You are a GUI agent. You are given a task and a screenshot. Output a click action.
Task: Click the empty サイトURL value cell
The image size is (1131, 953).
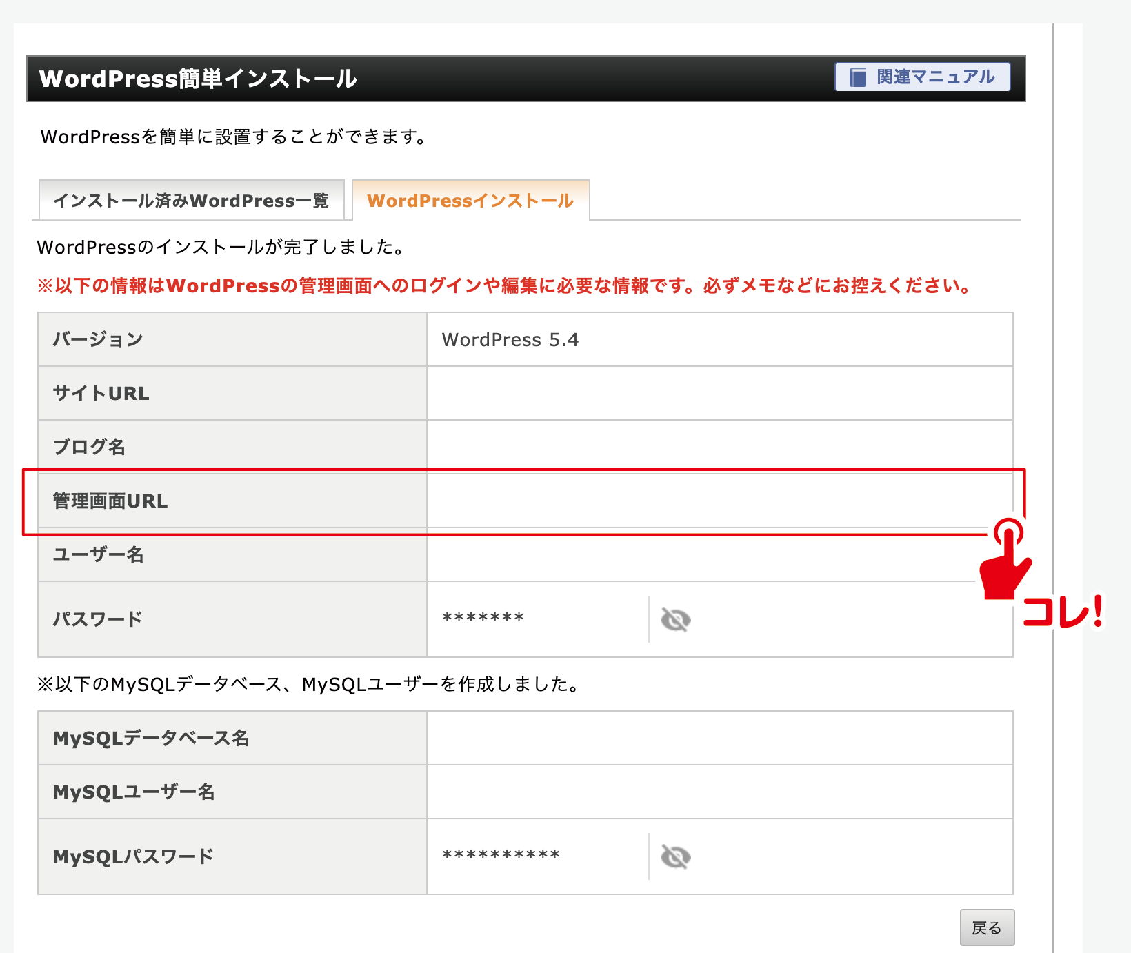click(719, 393)
